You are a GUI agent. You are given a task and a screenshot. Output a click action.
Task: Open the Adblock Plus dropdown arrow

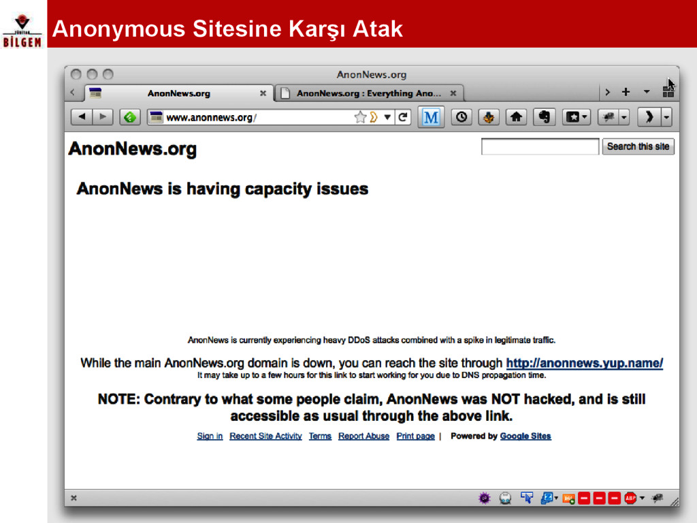[x=642, y=498]
